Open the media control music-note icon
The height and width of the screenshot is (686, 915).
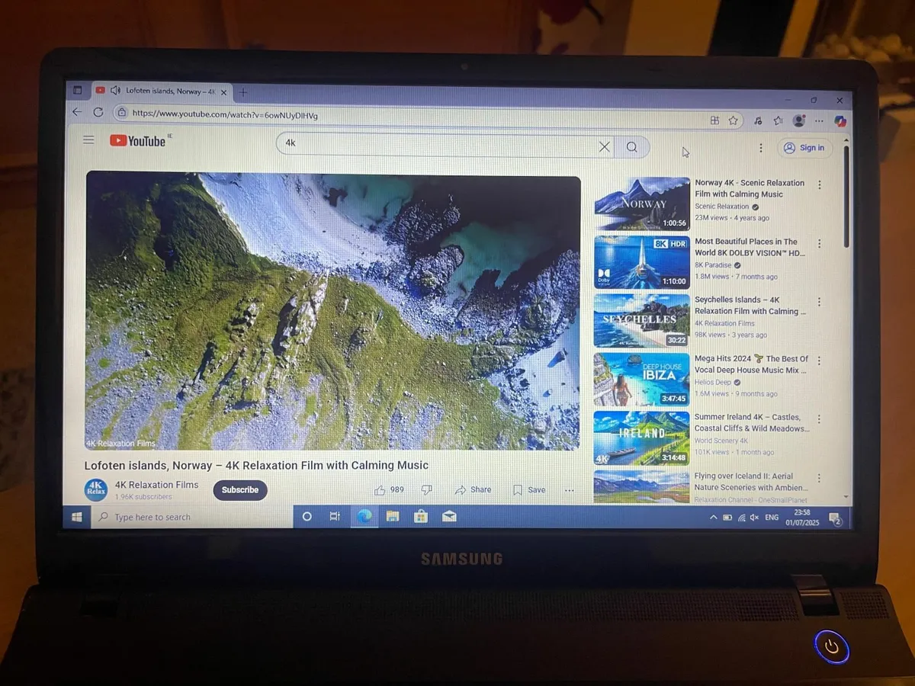coord(757,120)
